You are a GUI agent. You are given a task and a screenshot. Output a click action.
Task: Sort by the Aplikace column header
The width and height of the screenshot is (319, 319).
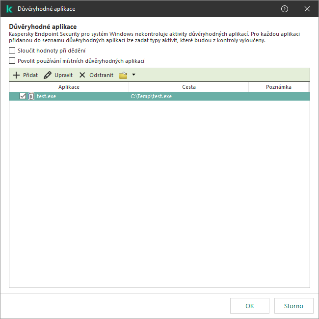point(69,87)
